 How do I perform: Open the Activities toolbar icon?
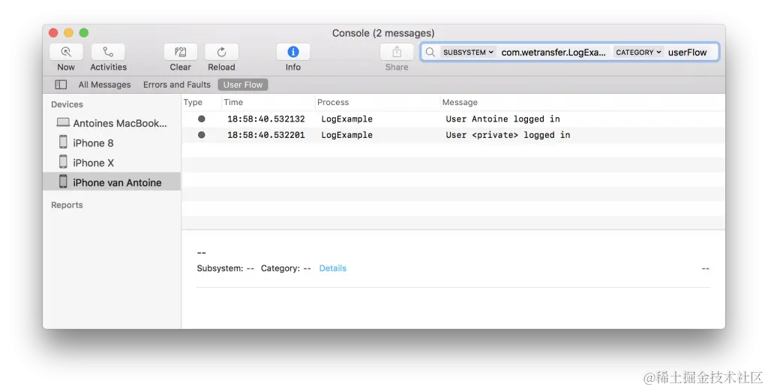[108, 52]
